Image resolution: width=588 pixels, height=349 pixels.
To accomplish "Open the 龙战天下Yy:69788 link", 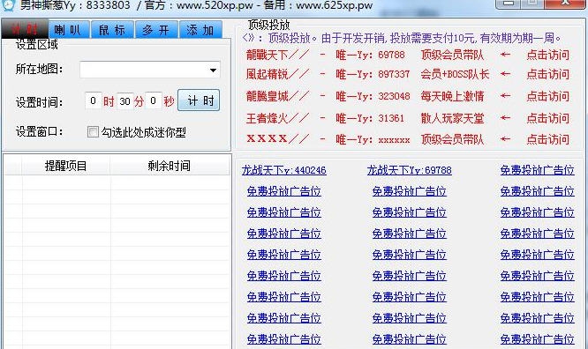I will coord(409,170).
